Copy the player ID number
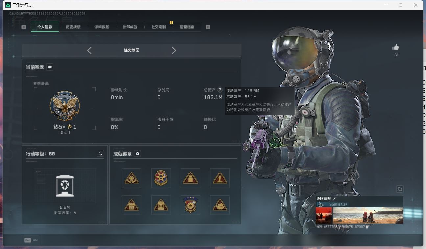The height and width of the screenshot is (249, 426). (x=367, y=227)
